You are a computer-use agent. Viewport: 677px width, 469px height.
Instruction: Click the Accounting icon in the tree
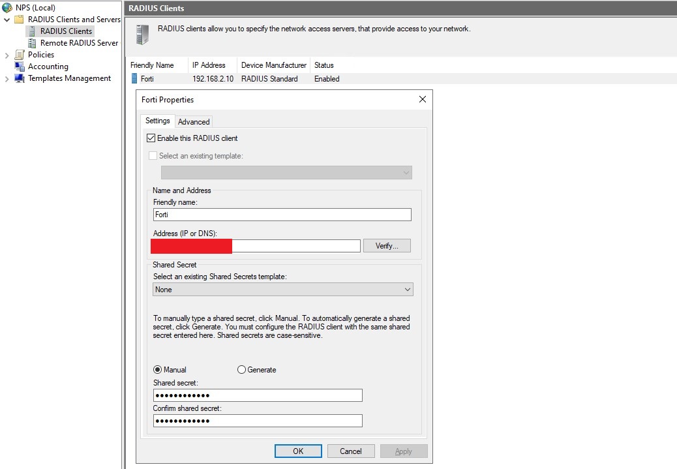click(20, 67)
